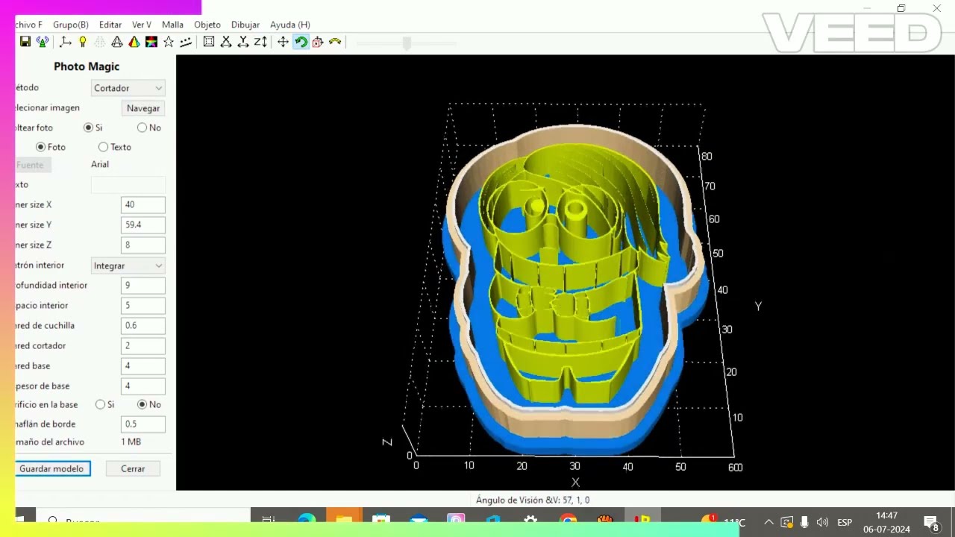Select the four-arrow move tool icon
Screen dimensions: 955x537
coord(284,42)
